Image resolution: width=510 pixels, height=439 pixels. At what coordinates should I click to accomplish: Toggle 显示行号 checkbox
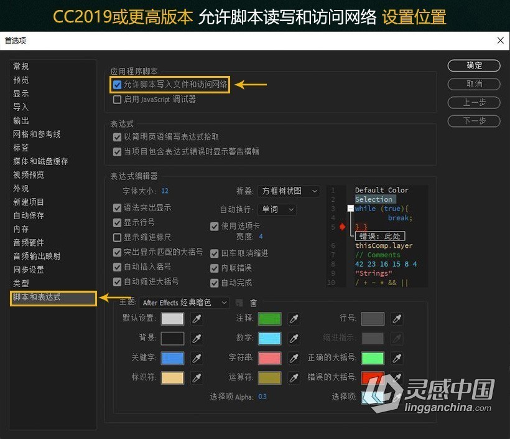(x=117, y=223)
